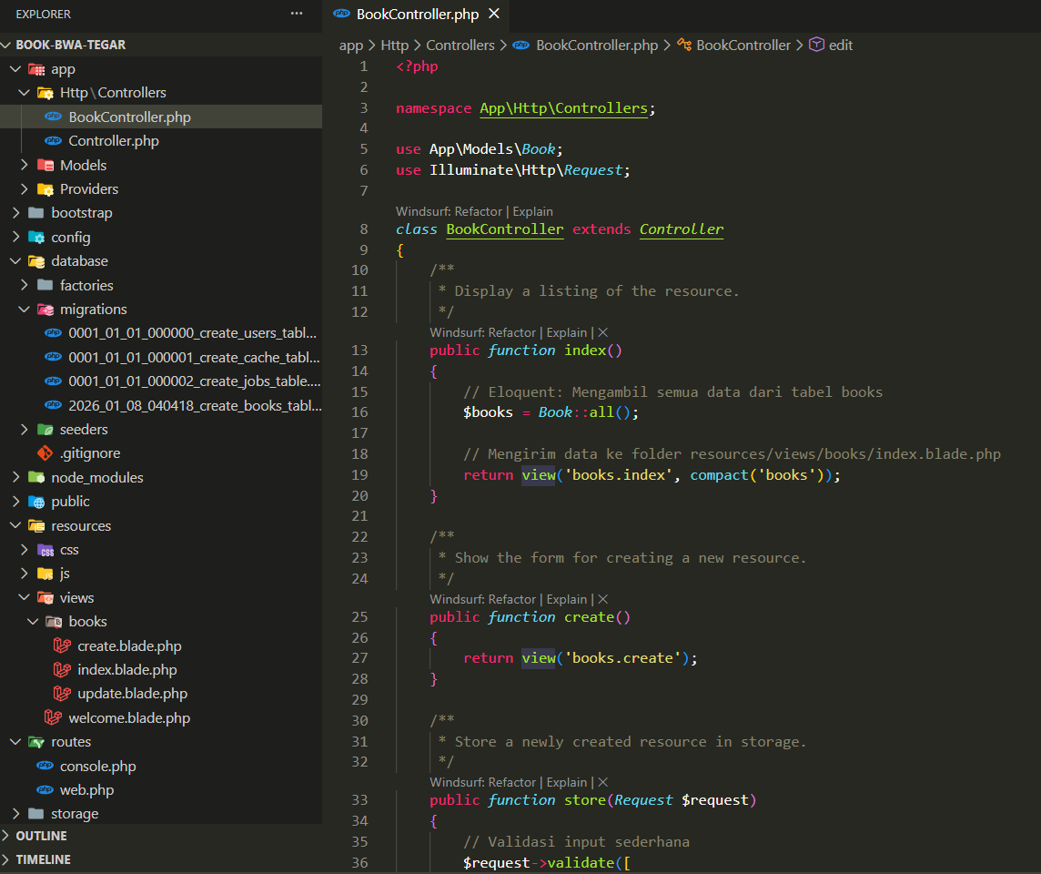The height and width of the screenshot is (874, 1041).
Task: Close the BookController.php editor tab
Action: [x=494, y=14]
